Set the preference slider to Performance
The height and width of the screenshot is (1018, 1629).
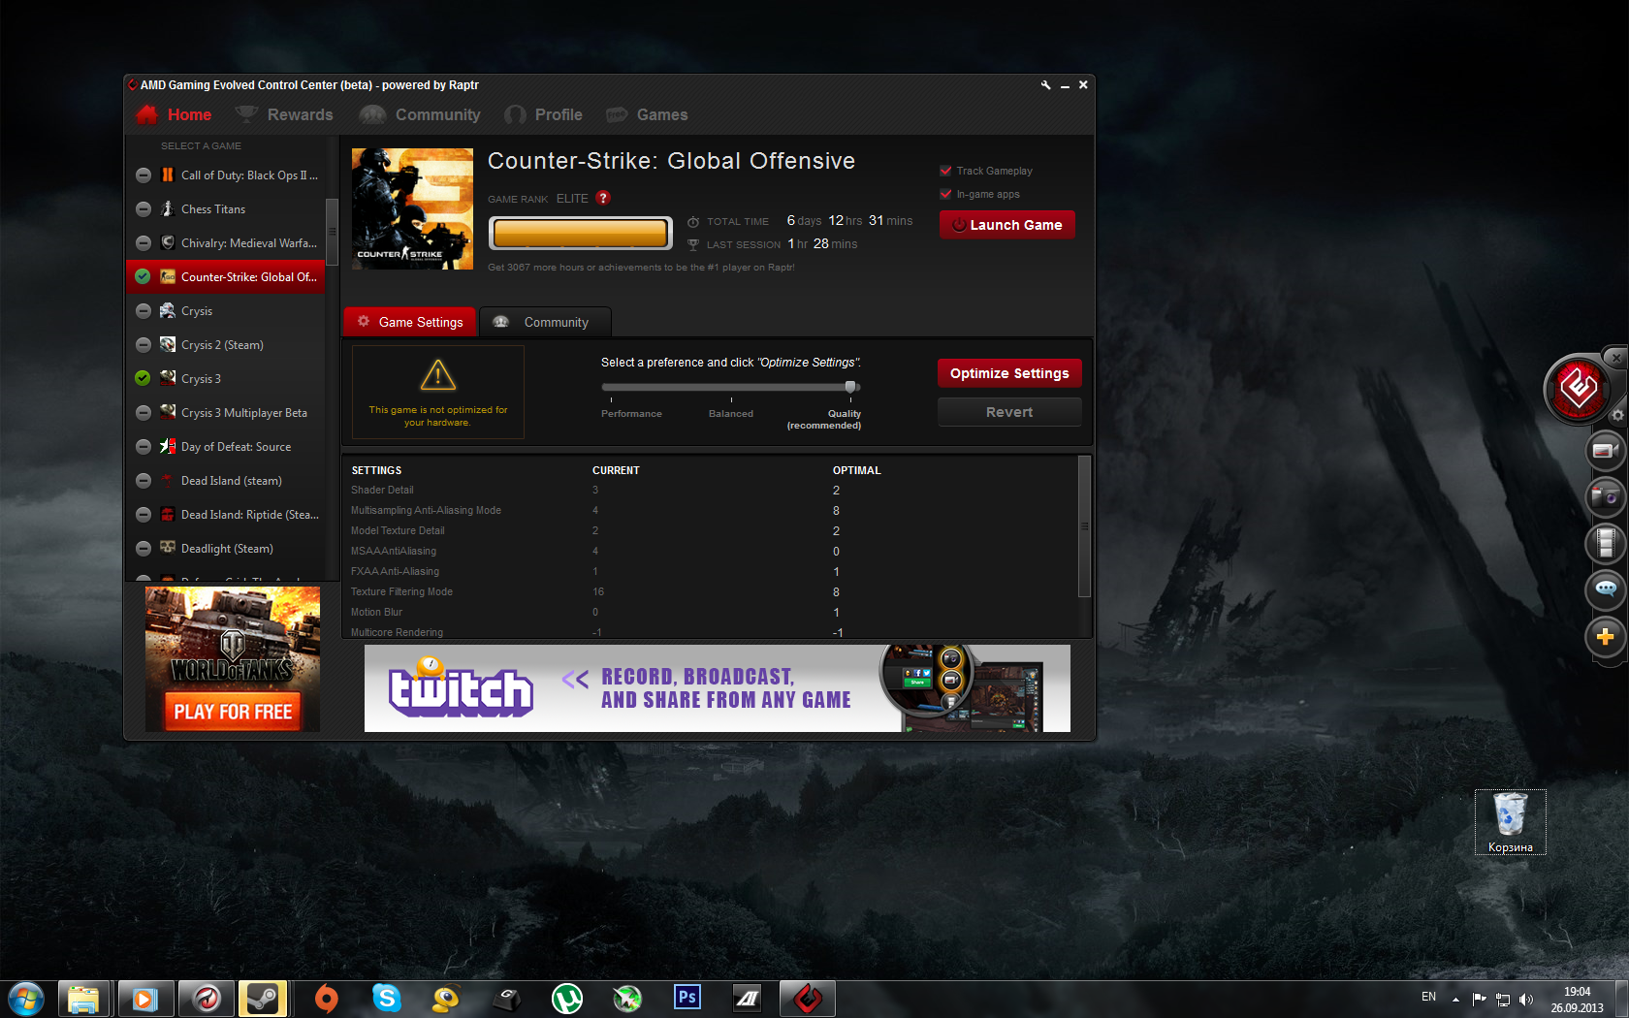631,413
